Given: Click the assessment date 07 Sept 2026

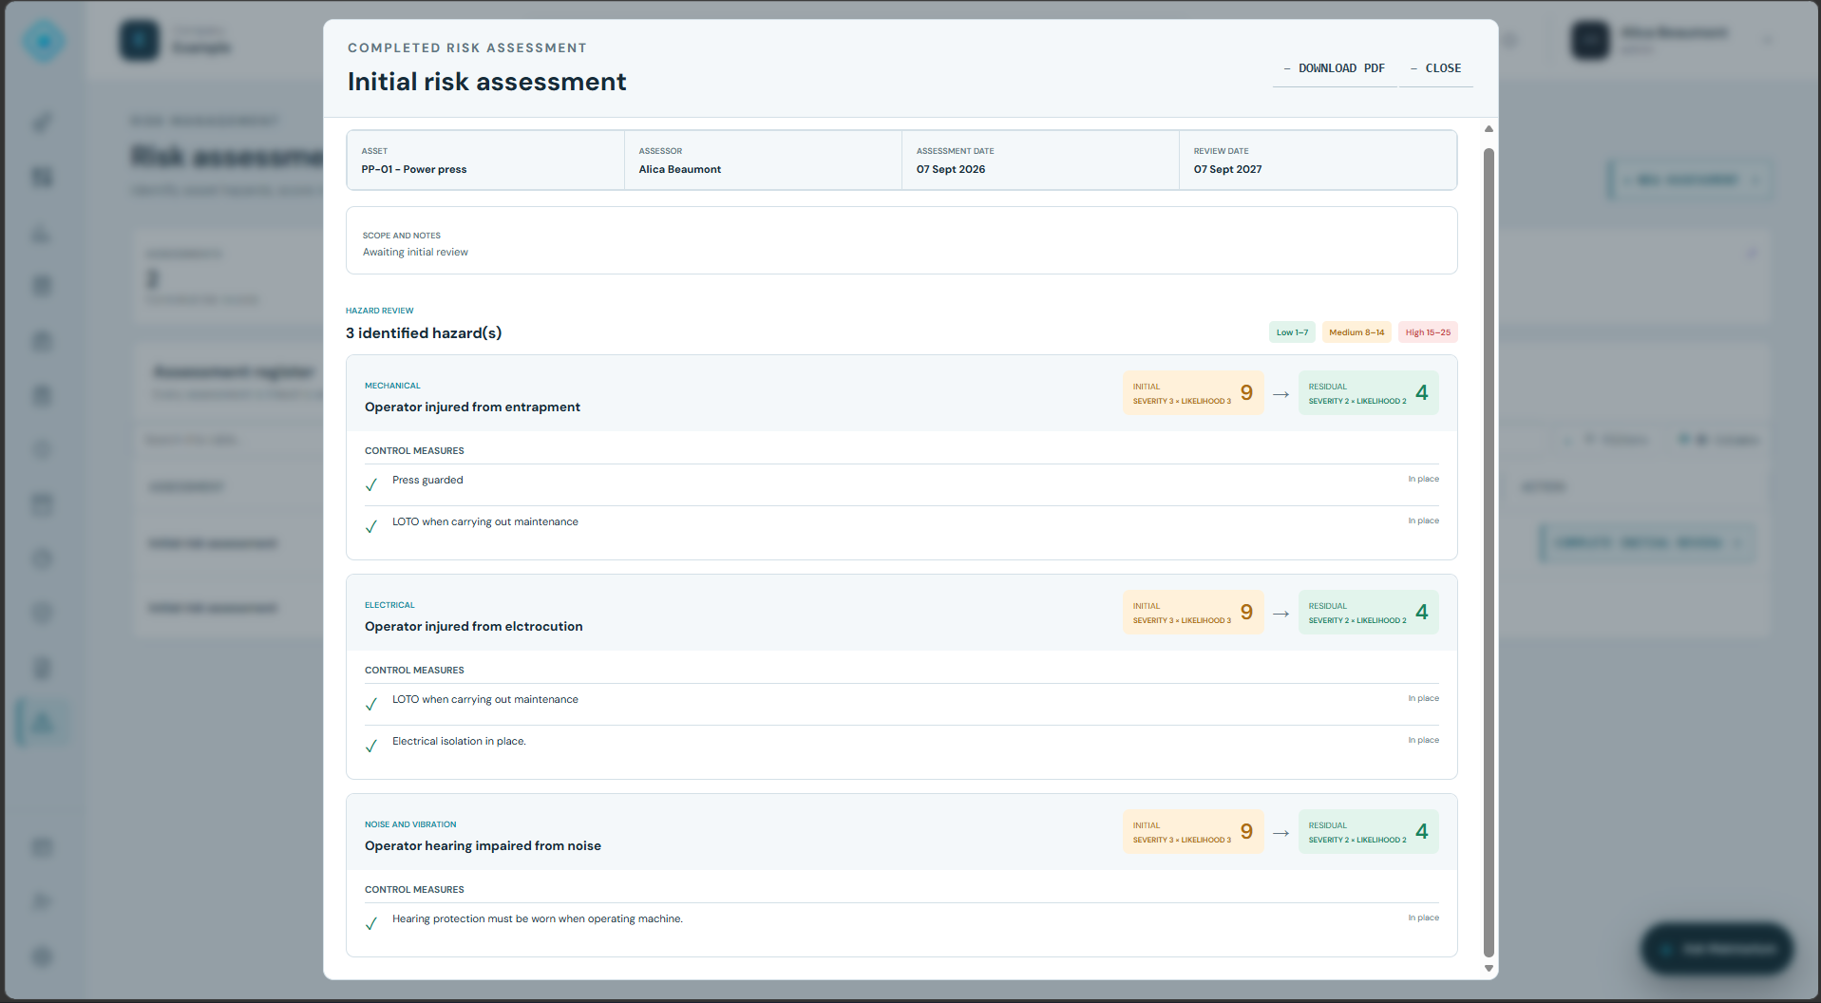Looking at the screenshot, I should click(951, 169).
